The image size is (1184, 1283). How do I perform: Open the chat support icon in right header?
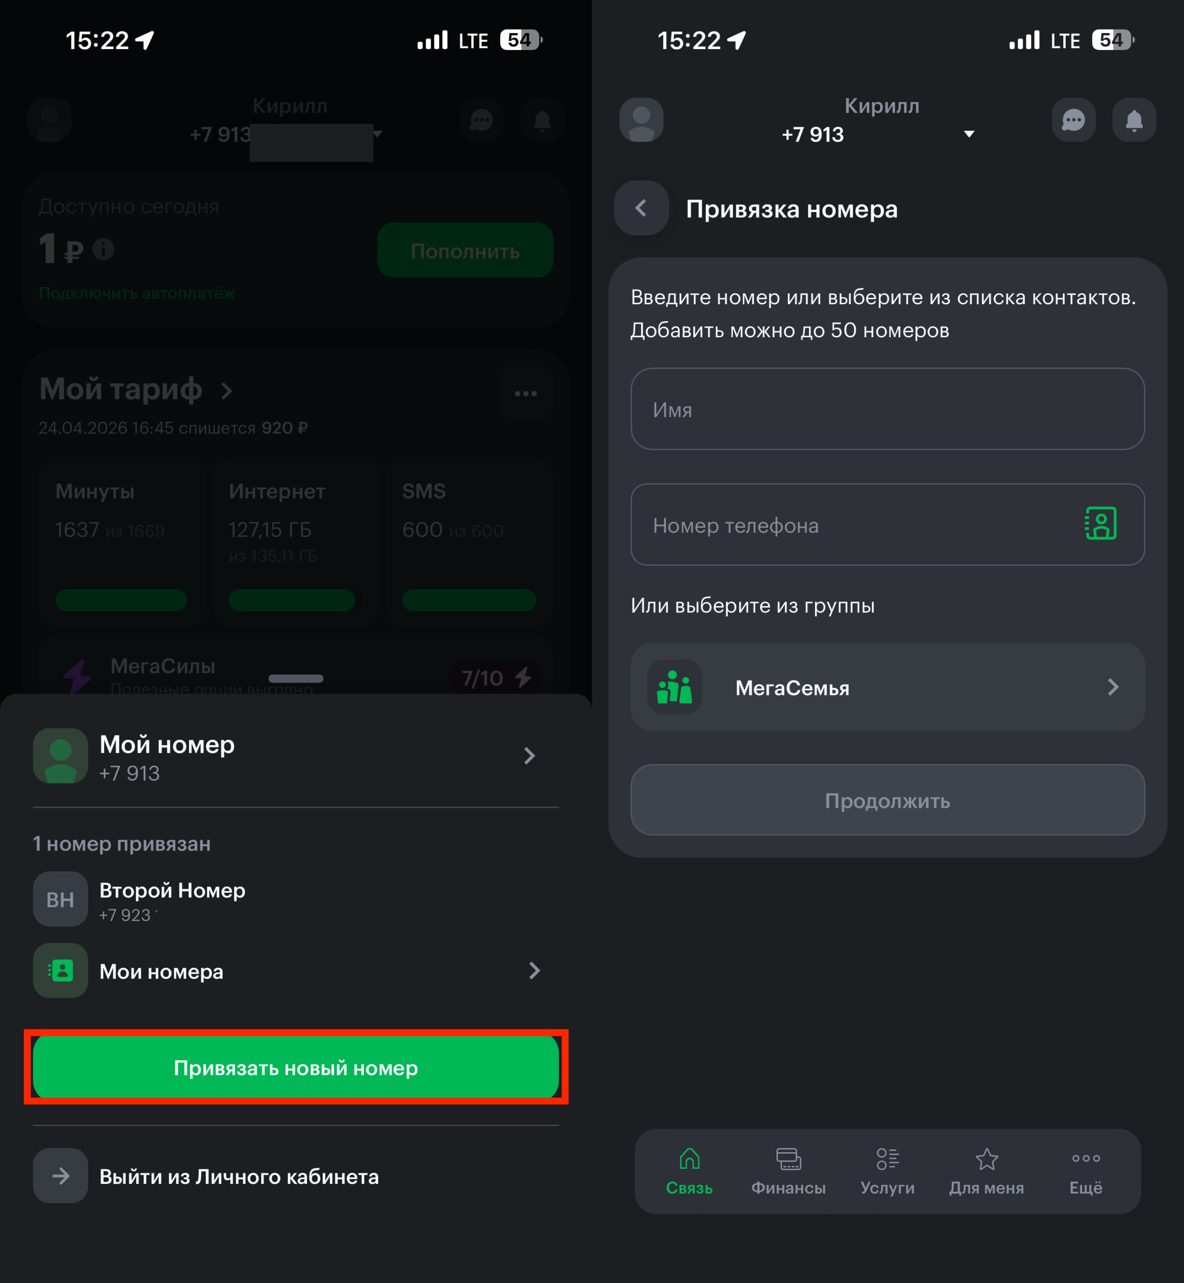[1073, 120]
